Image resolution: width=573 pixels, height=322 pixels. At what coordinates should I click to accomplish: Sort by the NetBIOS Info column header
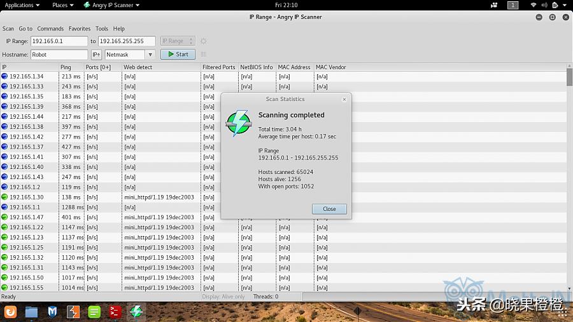point(257,67)
